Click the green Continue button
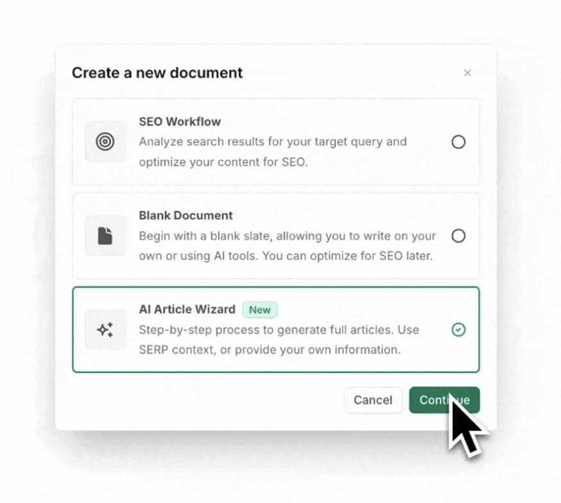The width and height of the screenshot is (561, 503). click(x=444, y=400)
